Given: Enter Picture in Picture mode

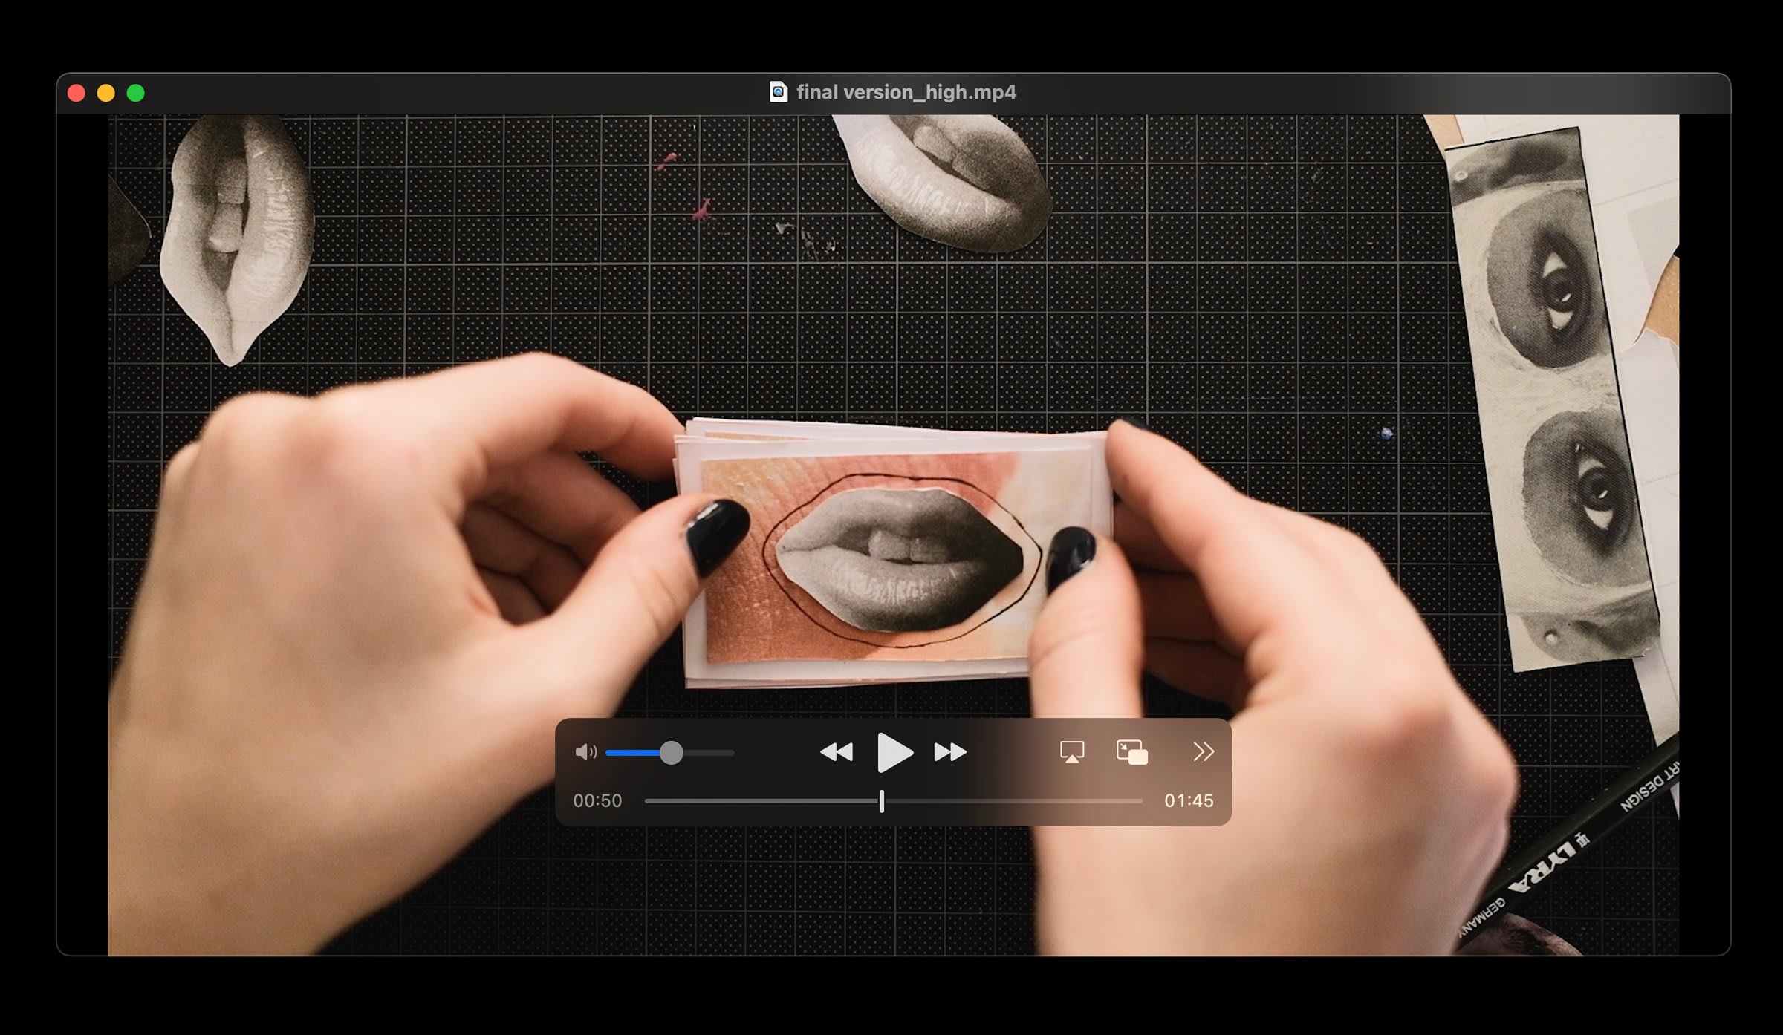Looking at the screenshot, I should (x=1131, y=752).
